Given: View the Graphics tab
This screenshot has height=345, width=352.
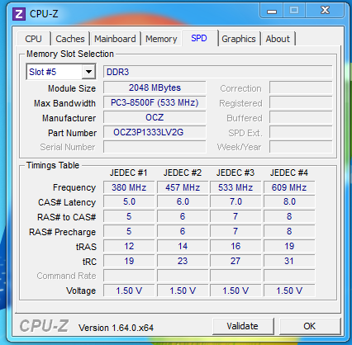Looking at the screenshot, I should [239, 39].
